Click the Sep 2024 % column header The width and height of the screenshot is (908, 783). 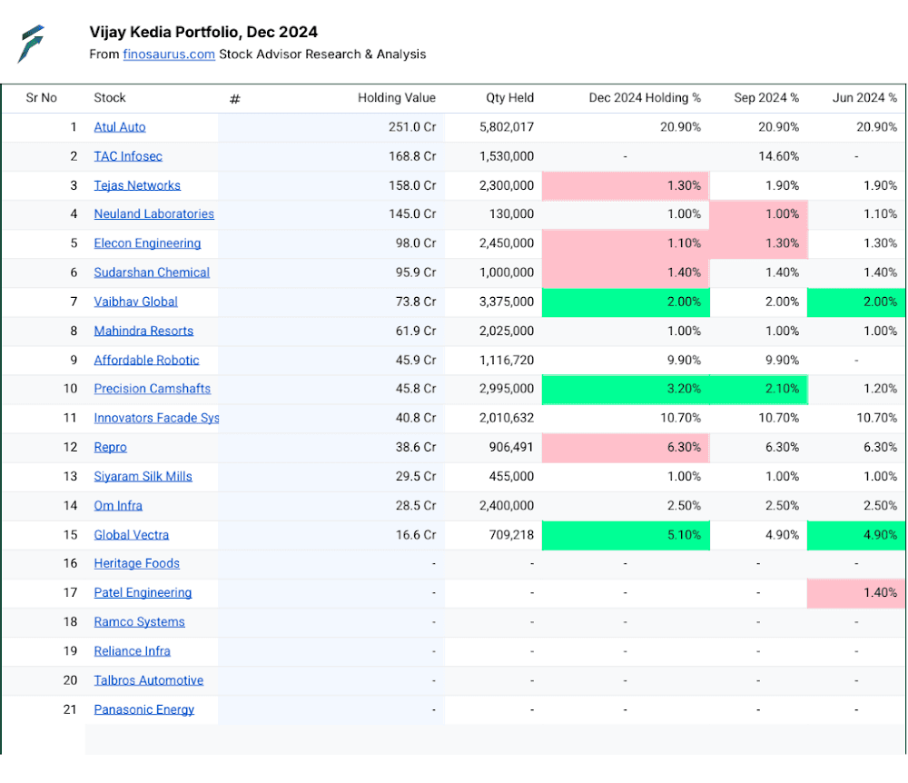(x=766, y=98)
